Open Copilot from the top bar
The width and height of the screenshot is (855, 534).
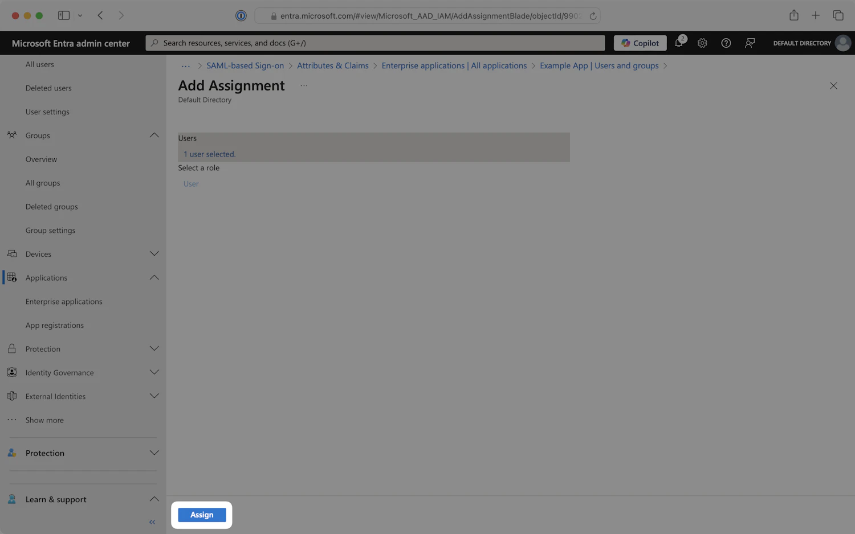click(x=640, y=43)
